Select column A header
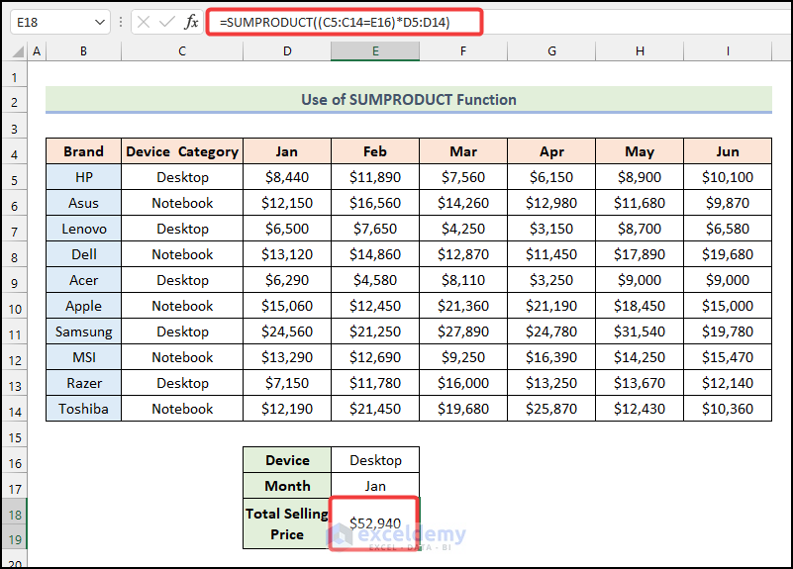Screen dimensions: 793x569 coord(37,51)
